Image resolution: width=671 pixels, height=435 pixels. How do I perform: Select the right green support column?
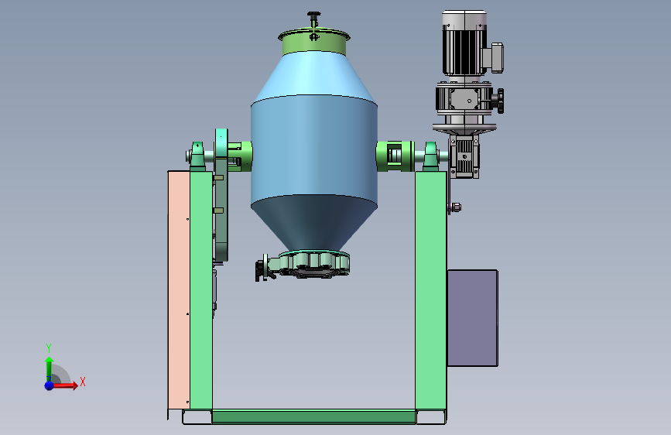(431, 290)
